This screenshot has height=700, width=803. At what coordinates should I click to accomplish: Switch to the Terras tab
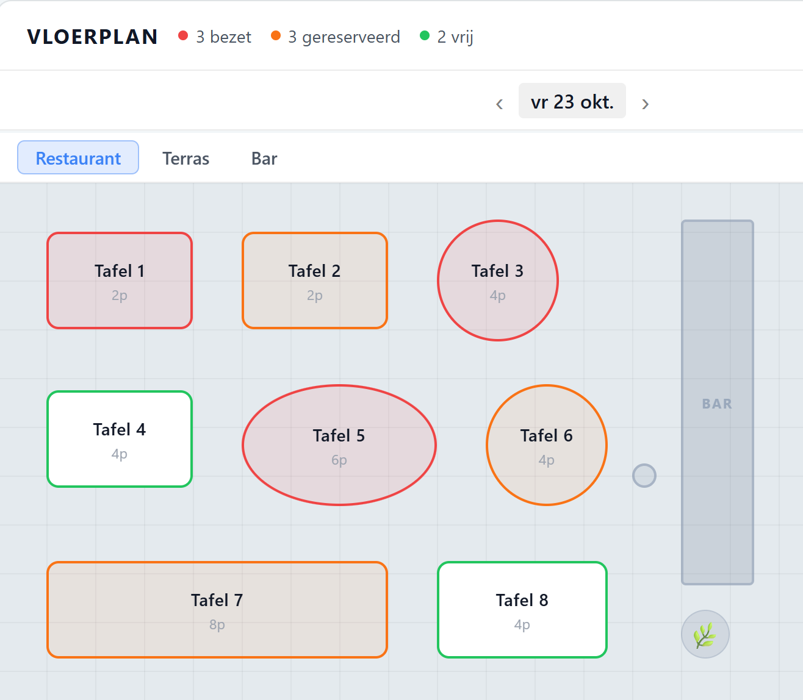(186, 159)
